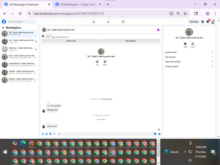This screenshot has width=220, height=165.
Task: Close the Marketplace browser tab
Action: click(100, 4)
